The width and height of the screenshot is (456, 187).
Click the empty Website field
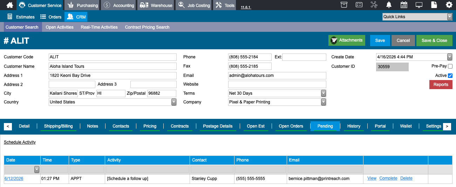click(x=277, y=84)
